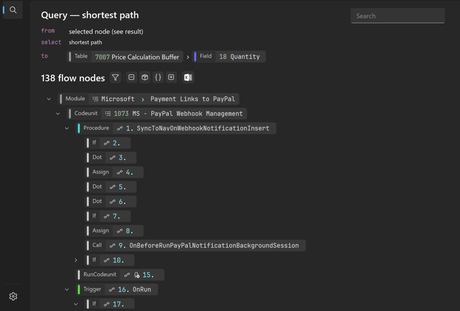The width and height of the screenshot is (460, 311).
Task: Click link icon on Dot 6. node
Action: 112,202
